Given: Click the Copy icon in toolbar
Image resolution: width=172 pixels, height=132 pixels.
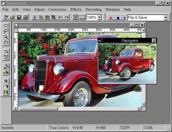Looking at the screenshot, I should (x=41, y=17).
